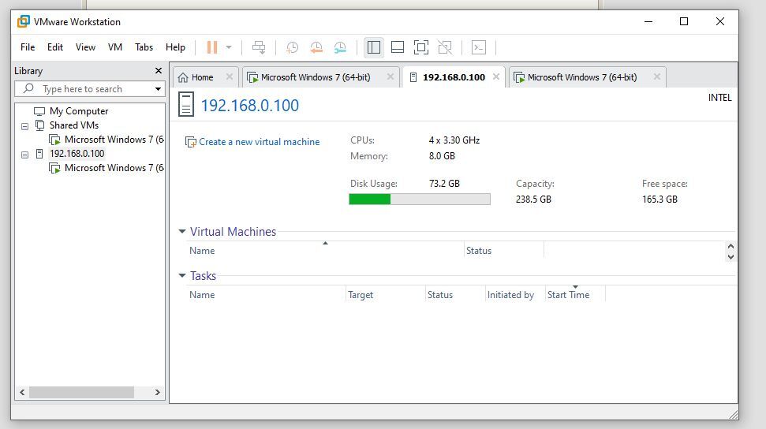This screenshot has width=766, height=429.
Task: Open the Tabs menu
Action: [x=144, y=47]
